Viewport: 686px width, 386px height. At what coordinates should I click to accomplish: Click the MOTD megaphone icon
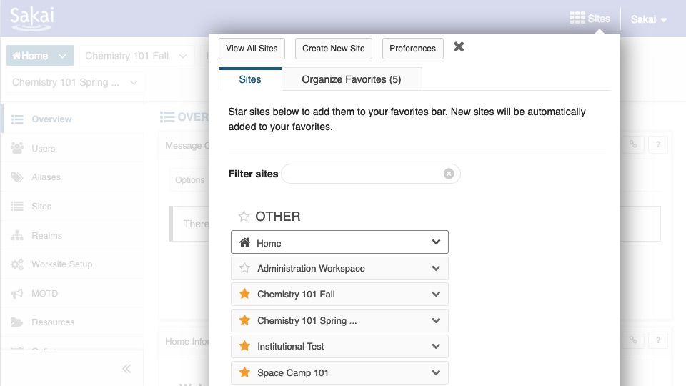pos(17,293)
